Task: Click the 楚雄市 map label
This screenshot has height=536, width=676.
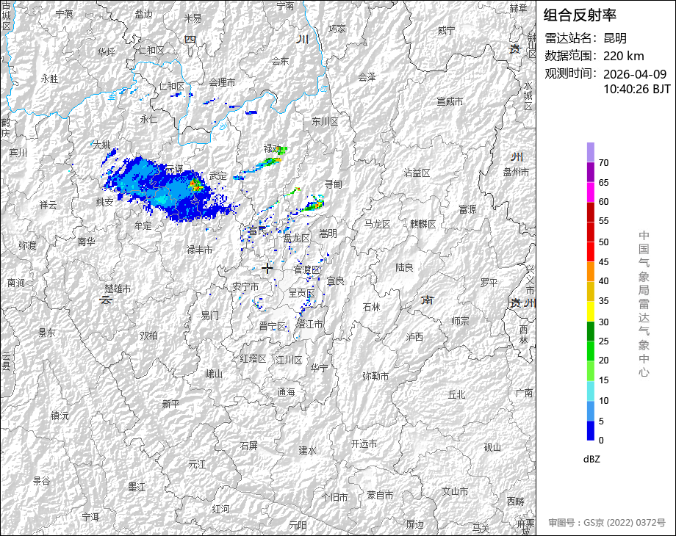Action: coord(118,289)
